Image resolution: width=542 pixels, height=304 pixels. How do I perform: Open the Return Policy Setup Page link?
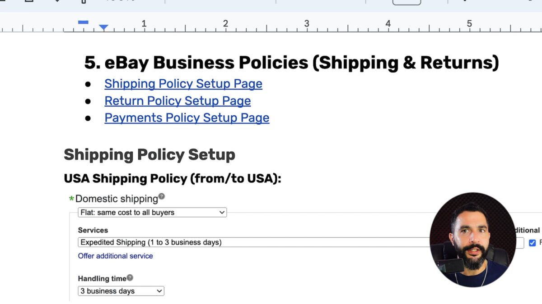(178, 101)
